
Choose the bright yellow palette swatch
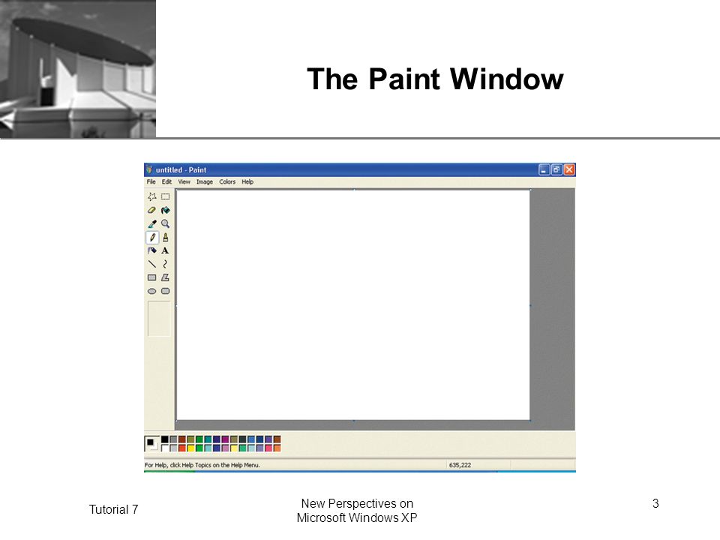pos(190,448)
